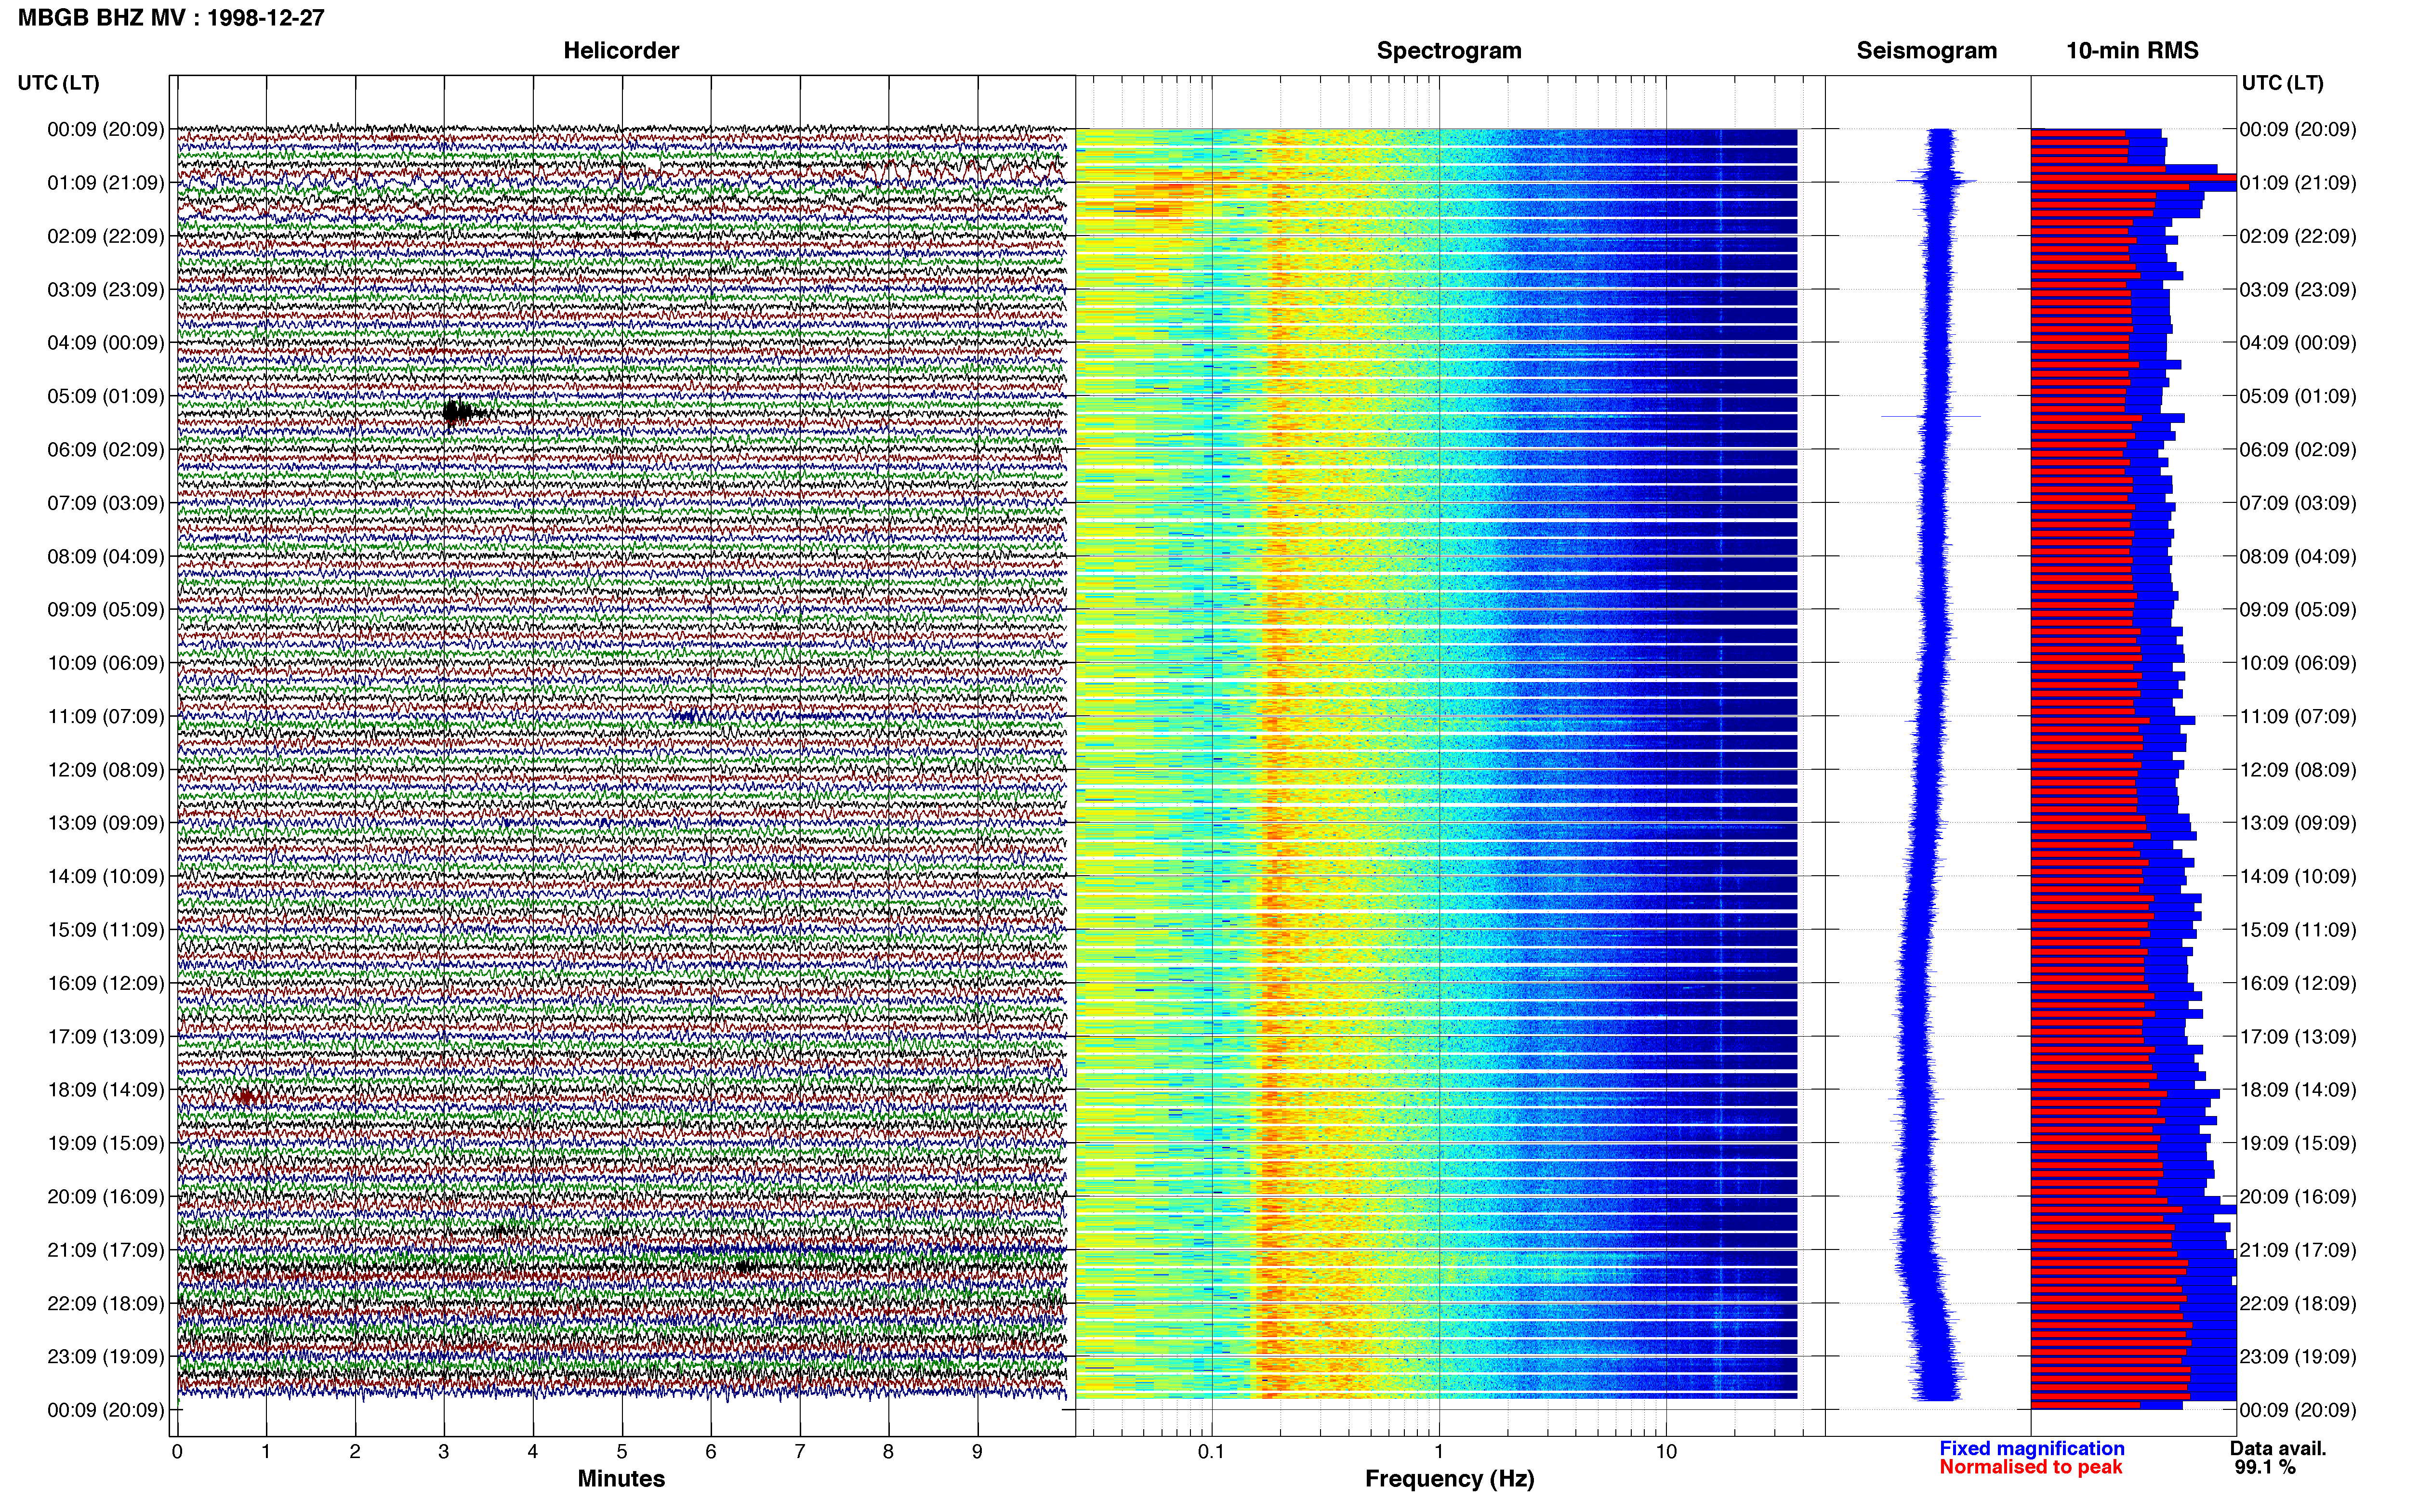Click right time label 23:09 (19:09)
This screenshot has width=2418, height=1512.
tap(2298, 1357)
